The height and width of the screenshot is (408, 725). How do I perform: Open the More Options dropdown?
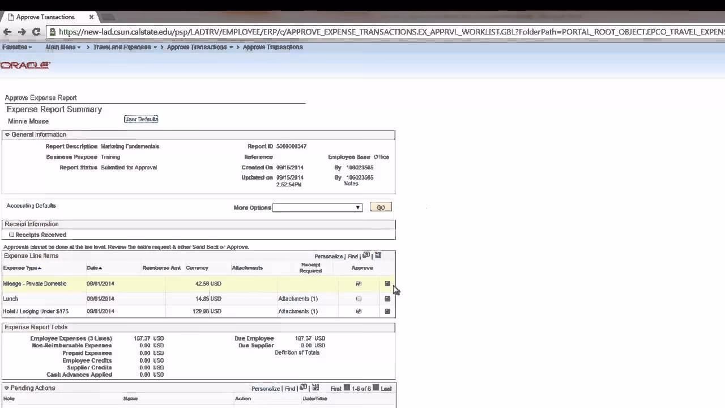point(317,207)
